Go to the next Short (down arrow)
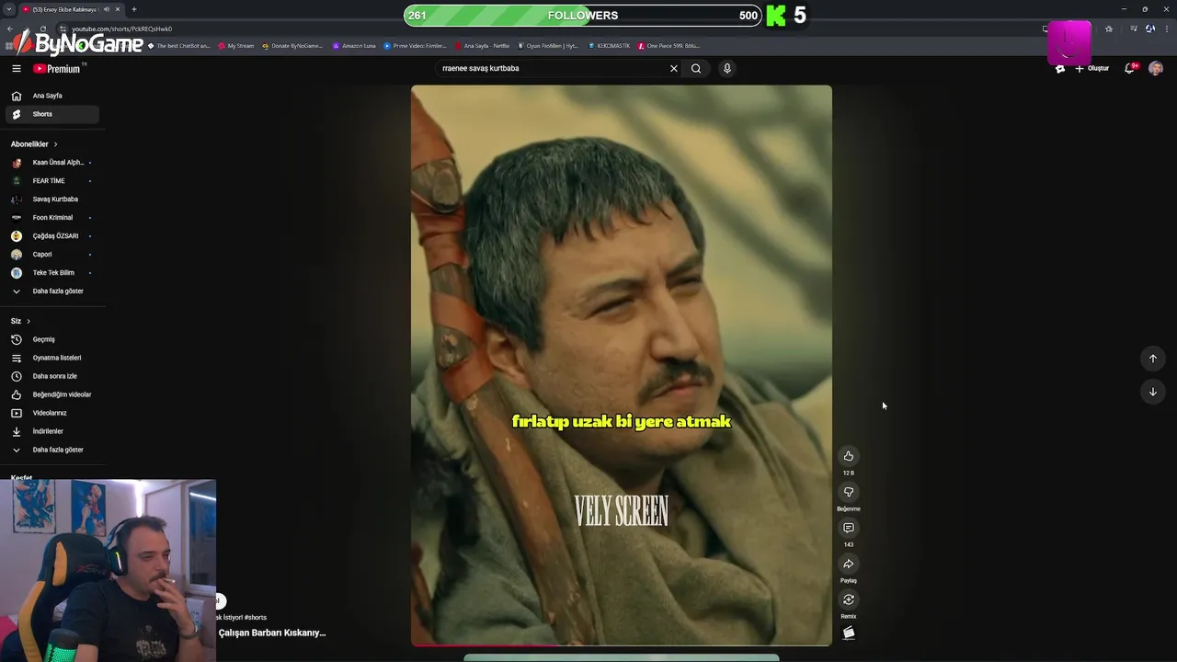The image size is (1177, 662). (x=1153, y=392)
